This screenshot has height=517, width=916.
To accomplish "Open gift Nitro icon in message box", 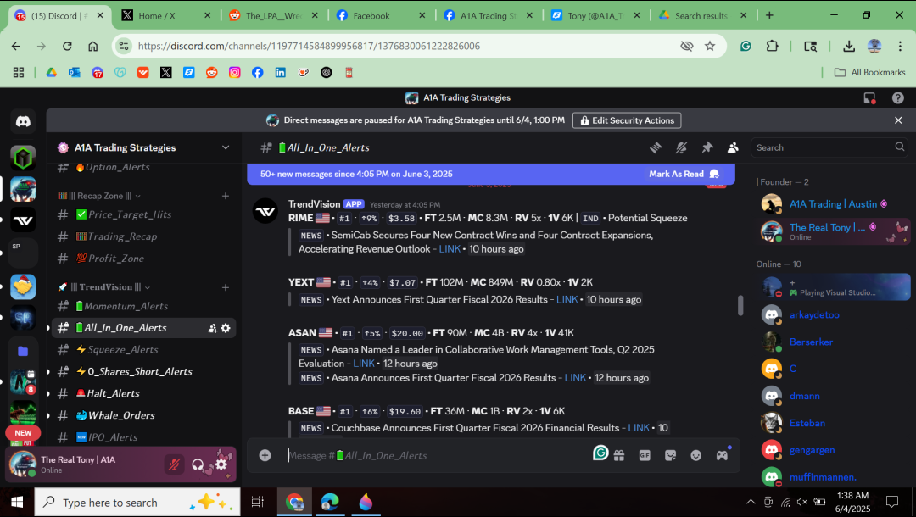I will (619, 455).
